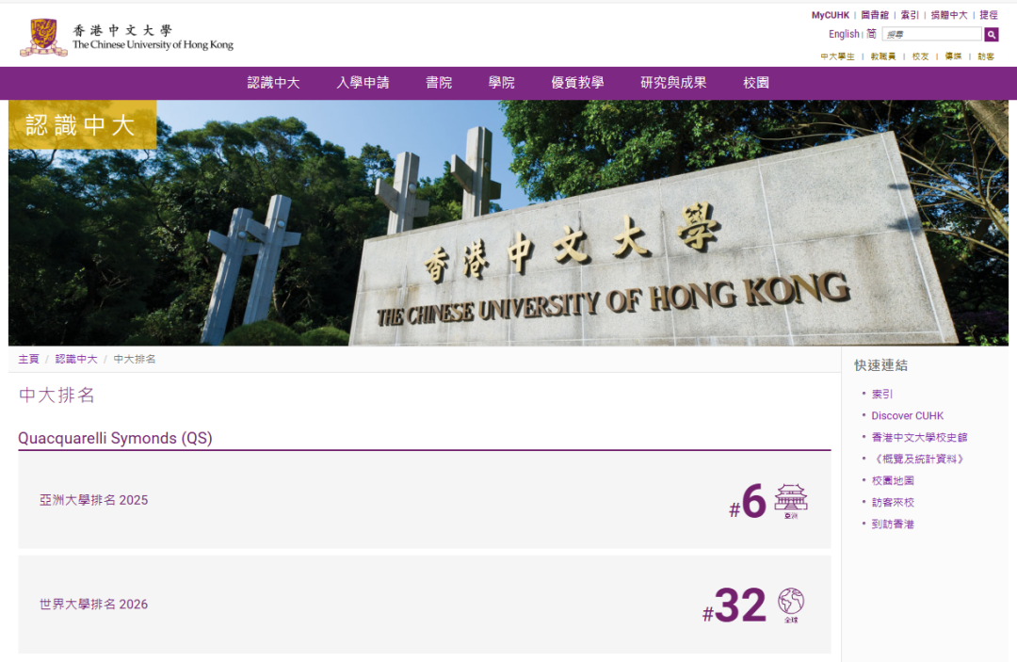Open the 書院 menu item
The image size is (1017, 662).
pos(439,83)
